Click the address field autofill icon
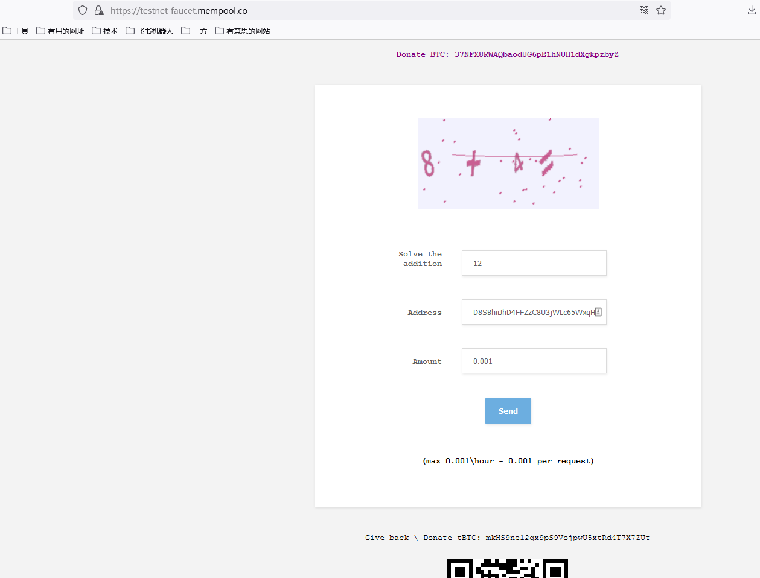The width and height of the screenshot is (760, 578). tap(598, 312)
